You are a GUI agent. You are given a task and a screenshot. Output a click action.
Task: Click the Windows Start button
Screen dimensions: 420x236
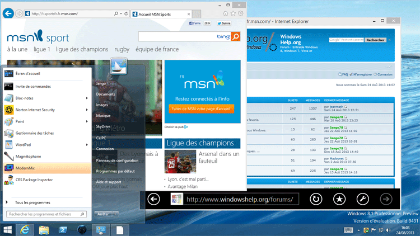[8, 230]
